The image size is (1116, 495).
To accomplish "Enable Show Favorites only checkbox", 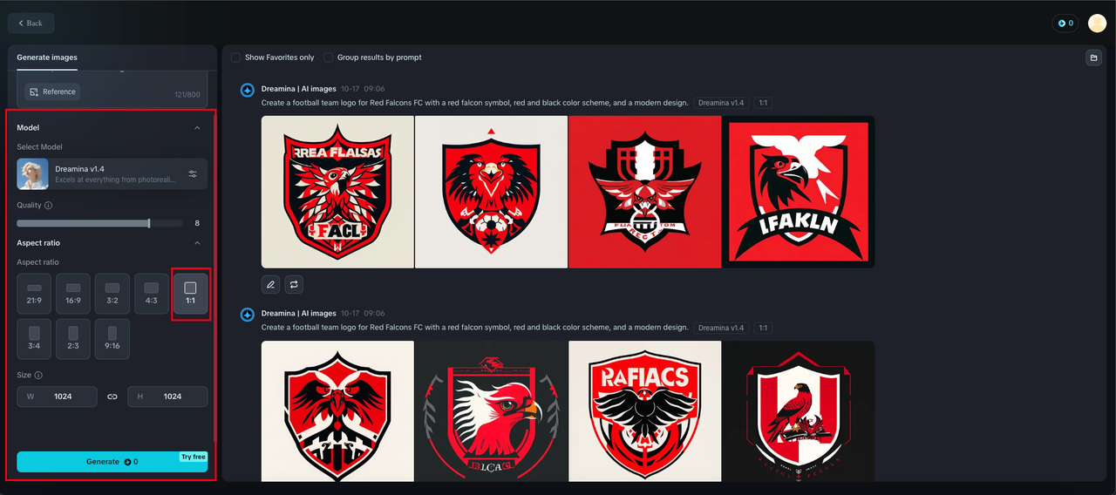I will click(236, 58).
